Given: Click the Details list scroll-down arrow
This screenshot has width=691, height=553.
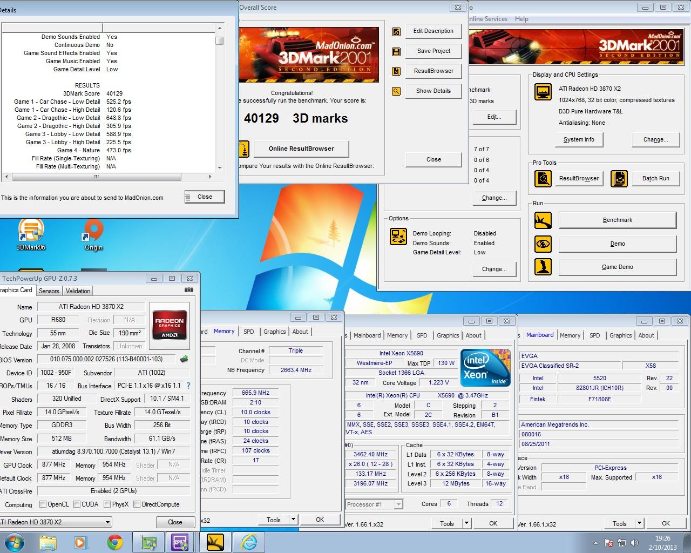Looking at the screenshot, I should coord(219,167).
